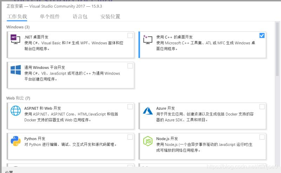The image size is (281, 173).
Task: Click the Azure SDK description text
Action: coord(205,117)
